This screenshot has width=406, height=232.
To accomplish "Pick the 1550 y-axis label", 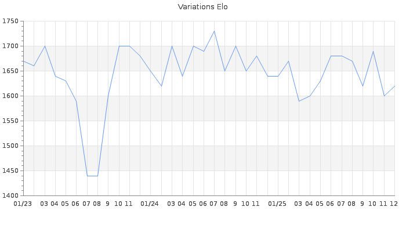I will [10, 121].
